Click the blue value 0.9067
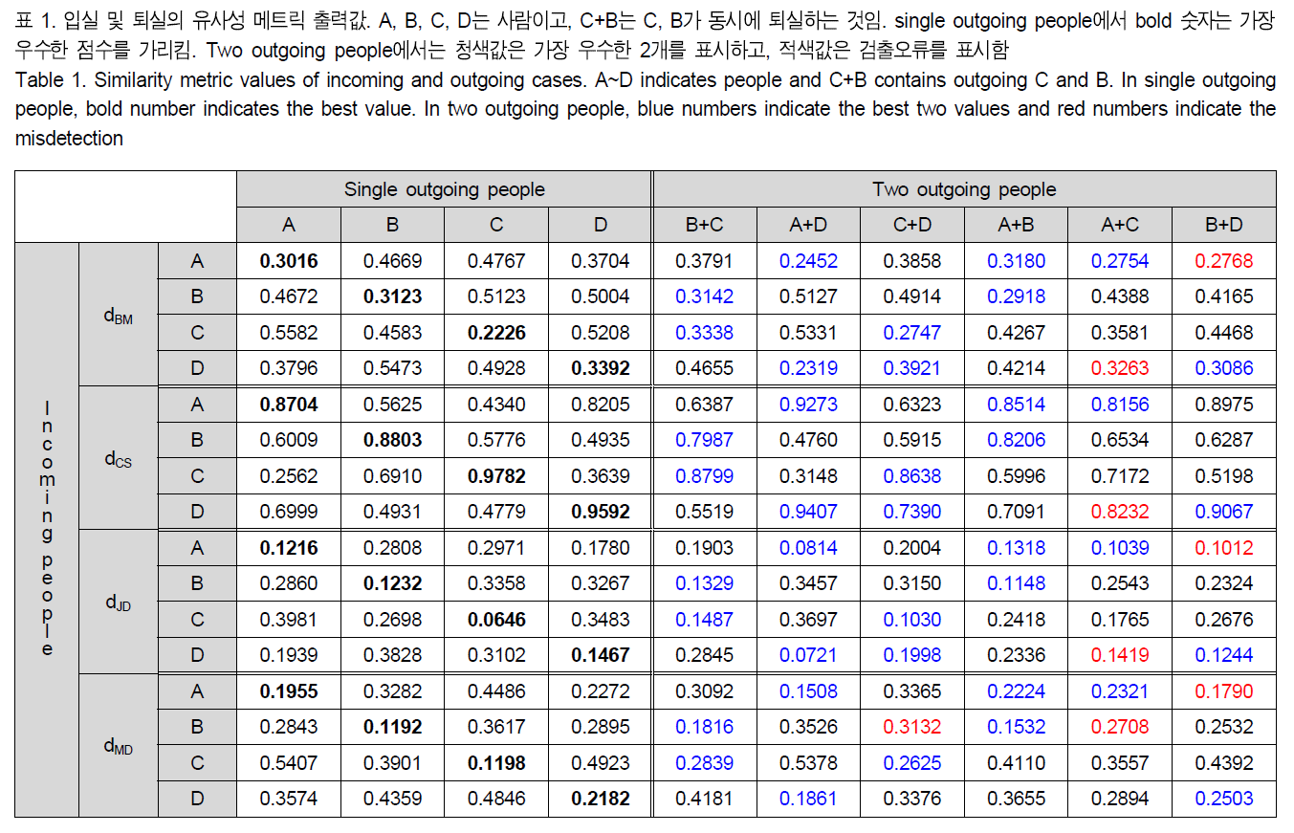 point(1224,512)
